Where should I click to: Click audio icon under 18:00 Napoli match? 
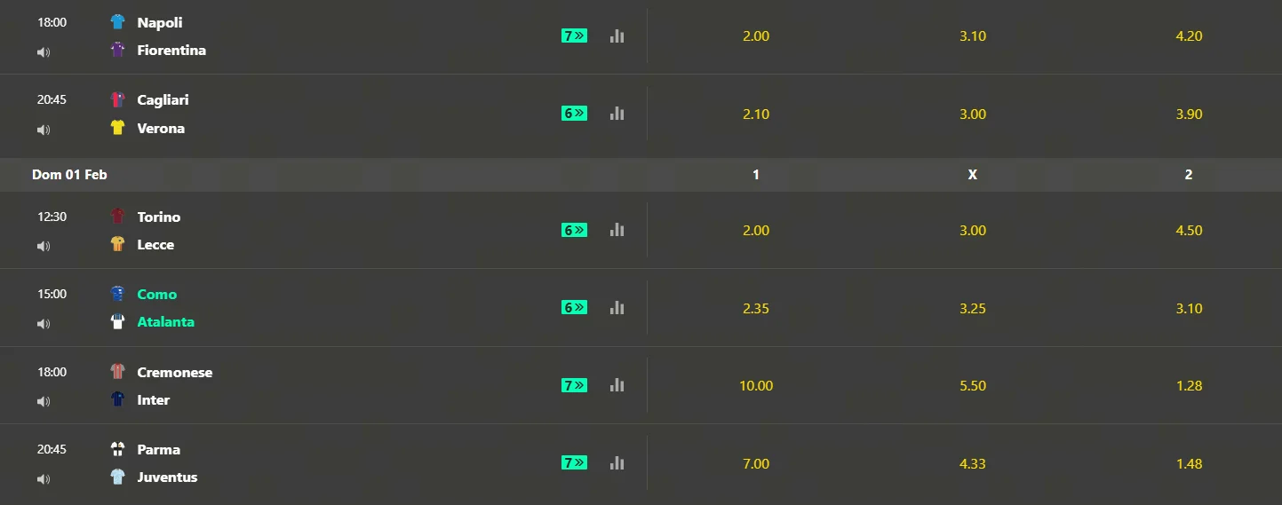point(44,52)
